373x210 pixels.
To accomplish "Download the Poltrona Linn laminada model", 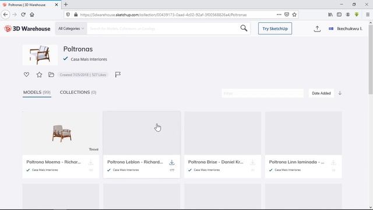I will click(333, 163).
